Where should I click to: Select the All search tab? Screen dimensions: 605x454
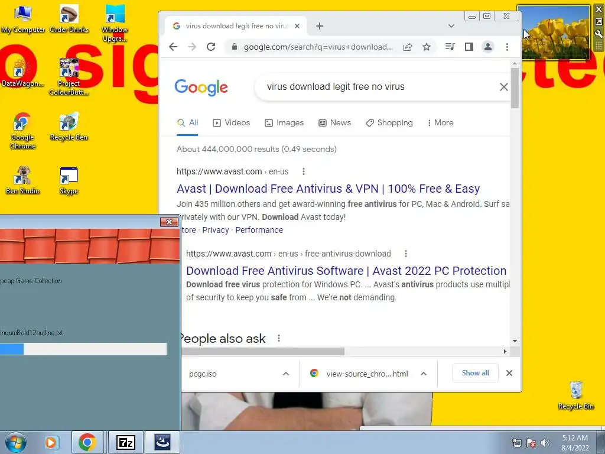point(187,123)
